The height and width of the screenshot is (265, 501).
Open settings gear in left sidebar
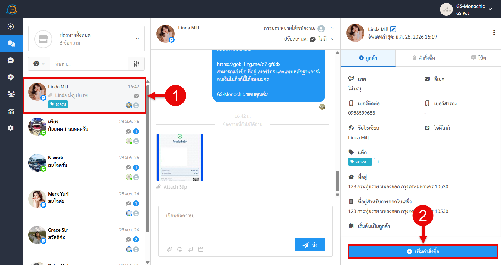click(x=11, y=128)
